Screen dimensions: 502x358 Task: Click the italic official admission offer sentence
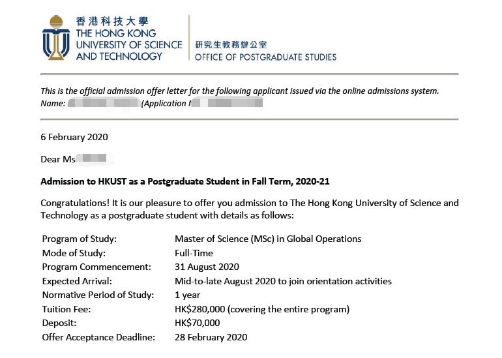tap(239, 91)
